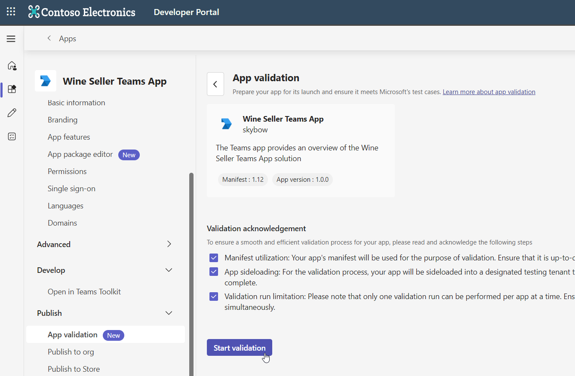Open App features page
Image resolution: width=575 pixels, height=376 pixels.
tap(69, 137)
